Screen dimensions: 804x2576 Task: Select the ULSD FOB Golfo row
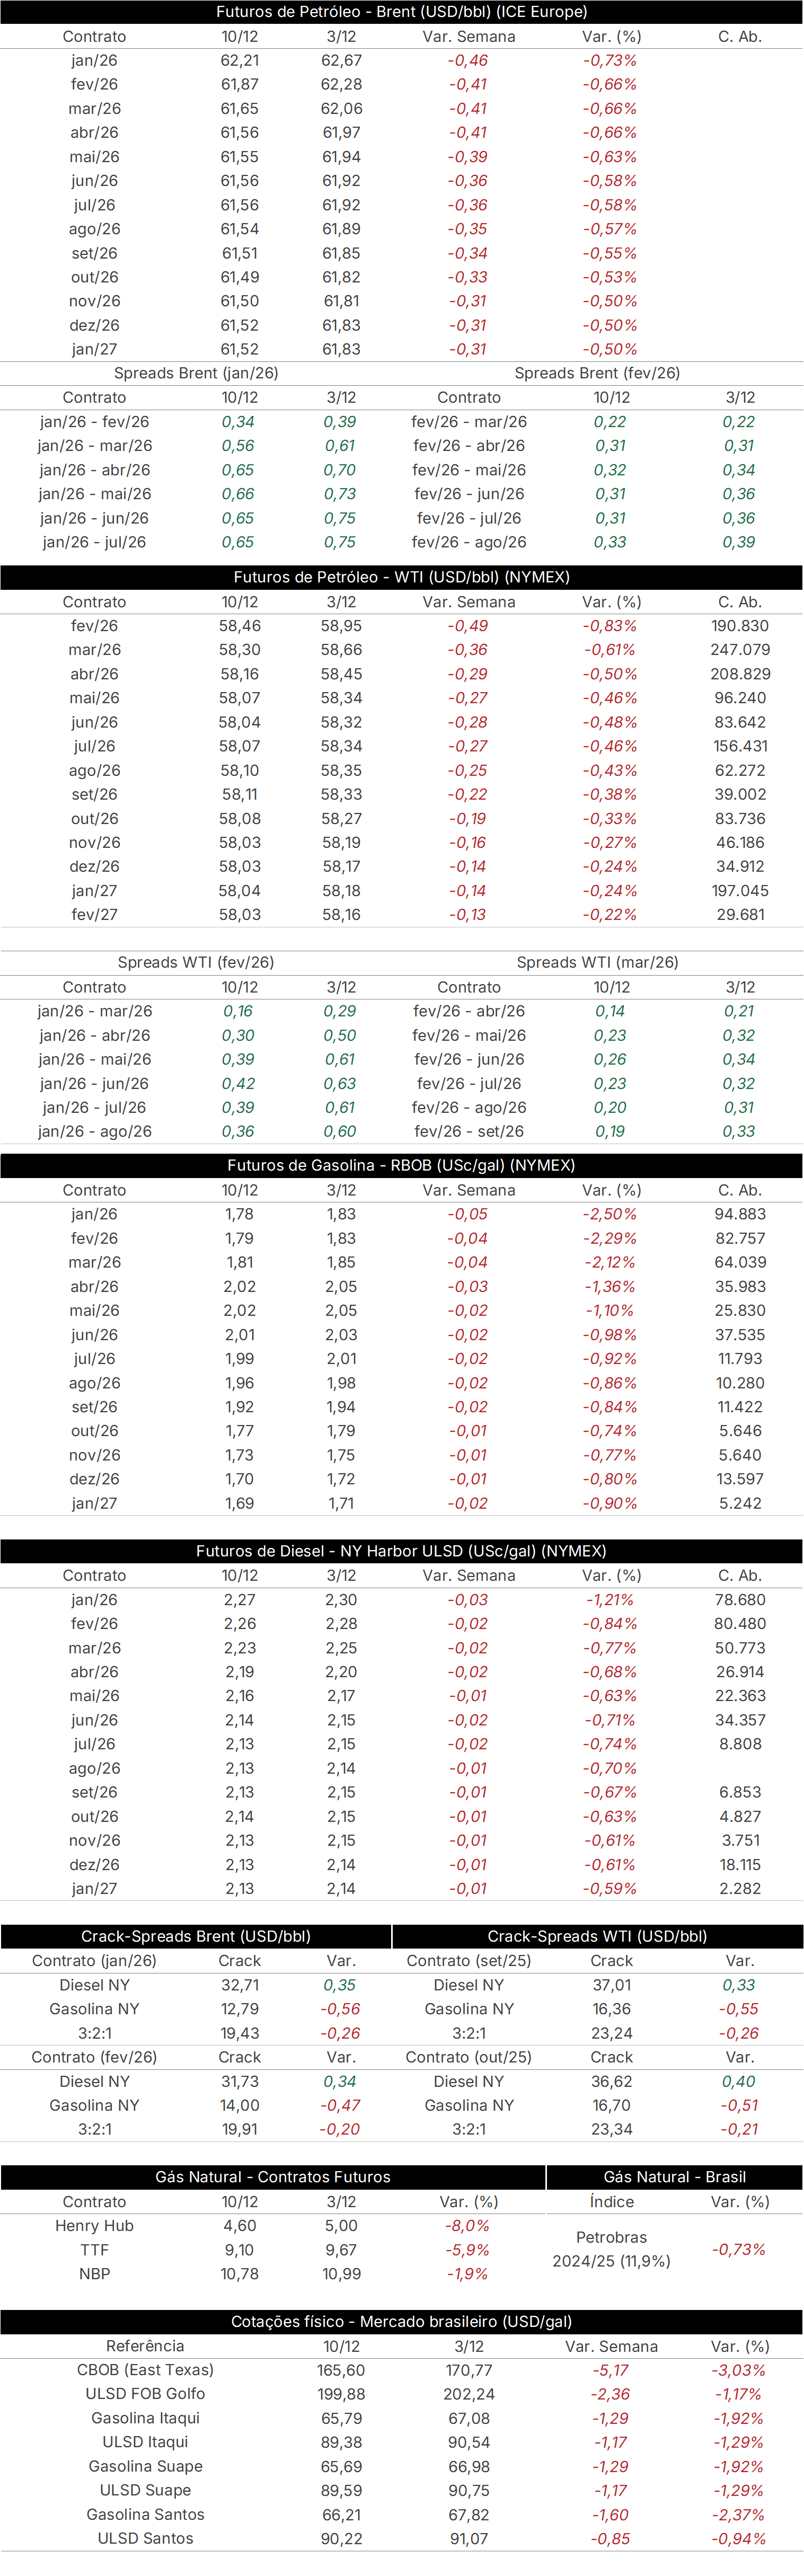[x=402, y=2394]
